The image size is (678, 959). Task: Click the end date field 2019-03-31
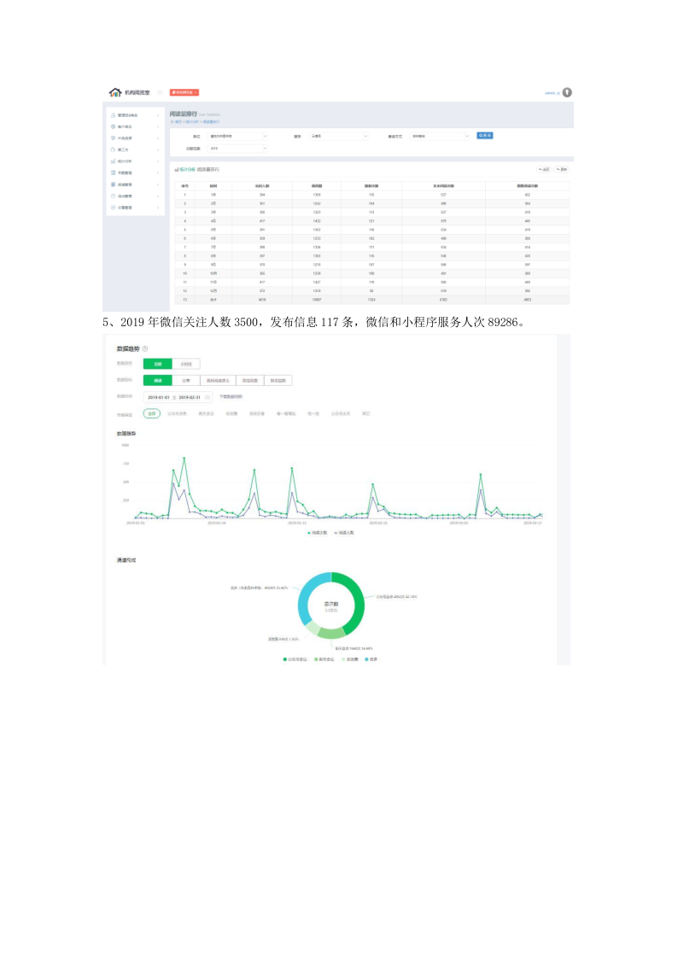[190, 398]
